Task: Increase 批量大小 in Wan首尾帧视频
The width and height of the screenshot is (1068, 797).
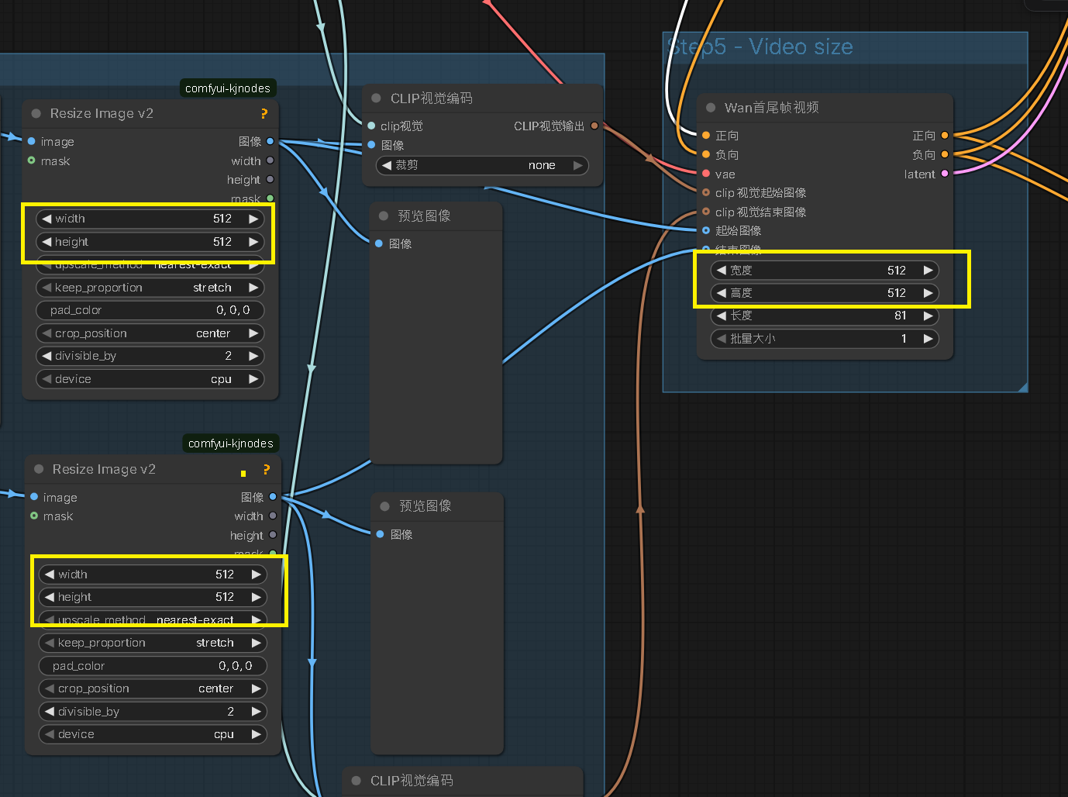Action: click(x=928, y=339)
